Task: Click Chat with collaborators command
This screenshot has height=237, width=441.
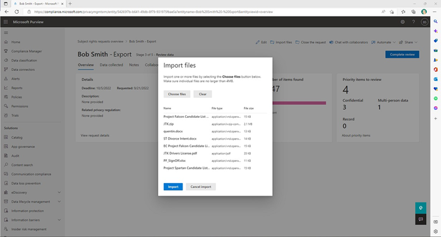Action: pos(348,43)
